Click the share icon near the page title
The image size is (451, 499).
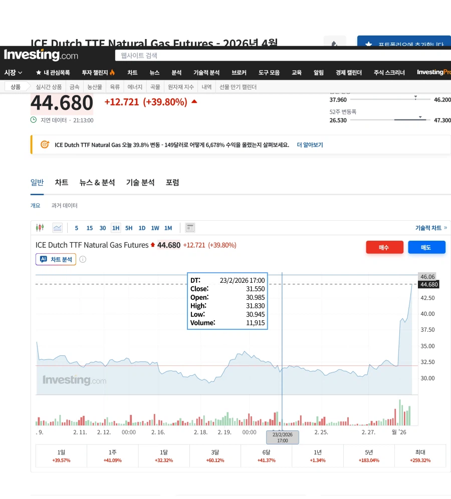pos(335,44)
